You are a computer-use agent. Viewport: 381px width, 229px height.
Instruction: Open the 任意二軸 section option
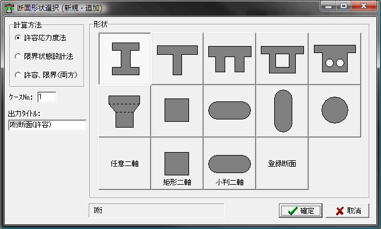tap(125, 164)
